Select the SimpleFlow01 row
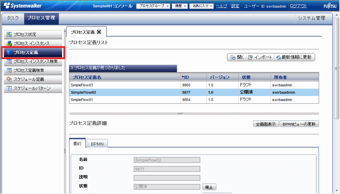The image size is (340, 194). [x=194, y=100]
